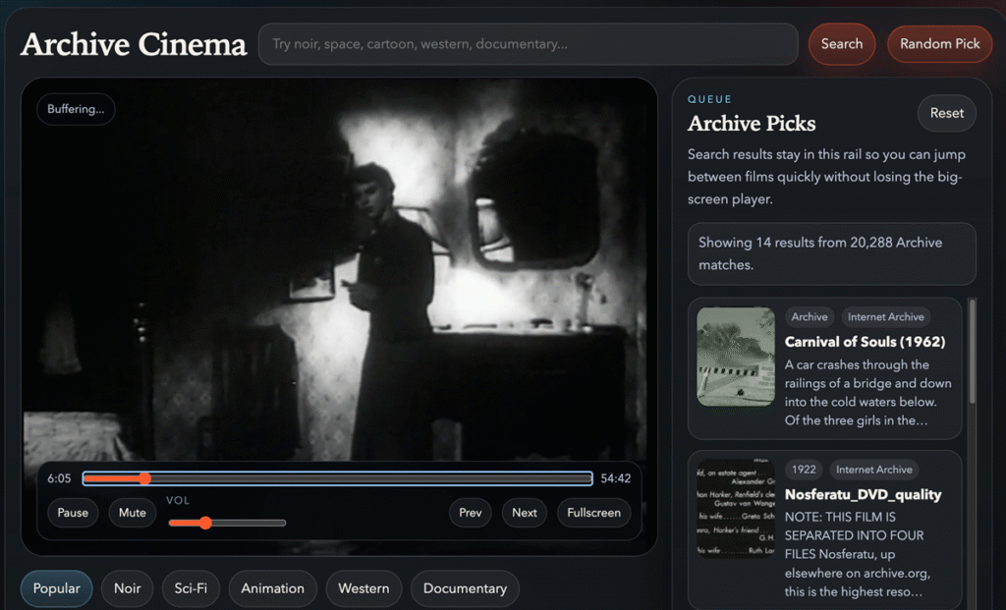This screenshot has width=1006, height=610.
Task: Seek on the video progress bar
Action: tap(337, 478)
